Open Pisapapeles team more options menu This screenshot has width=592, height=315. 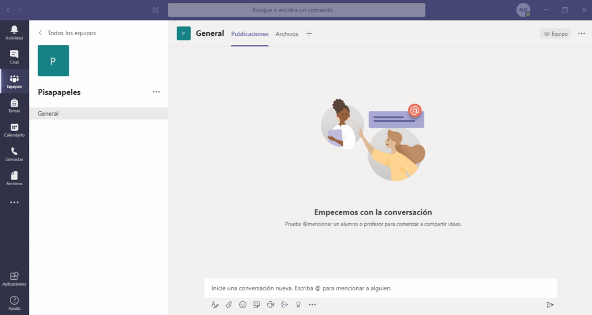(156, 92)
